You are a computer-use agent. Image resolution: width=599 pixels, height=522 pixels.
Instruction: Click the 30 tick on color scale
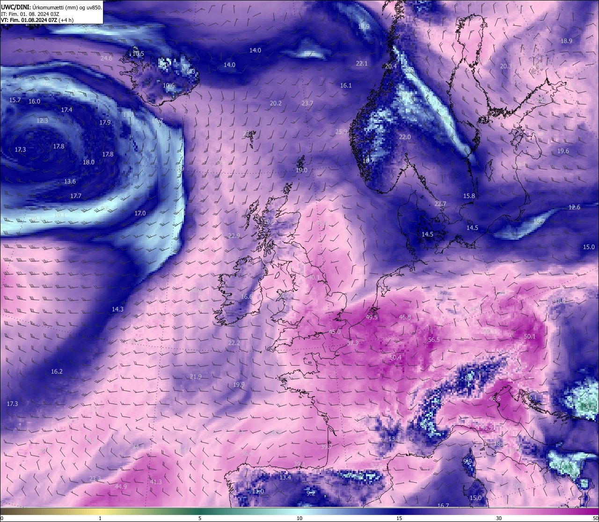tap(499, 518)
